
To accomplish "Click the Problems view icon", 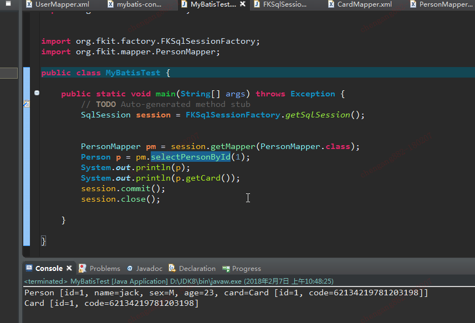I will (x=82, y=268).
